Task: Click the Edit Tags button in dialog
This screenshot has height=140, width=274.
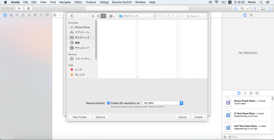Action: click(178, 16)
